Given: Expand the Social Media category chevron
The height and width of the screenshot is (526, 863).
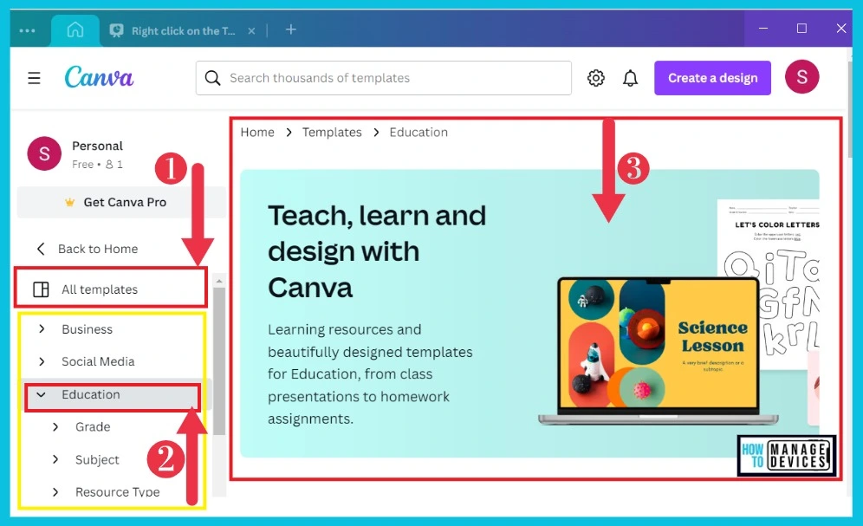Looking at the screenshot, I should 42,361.
